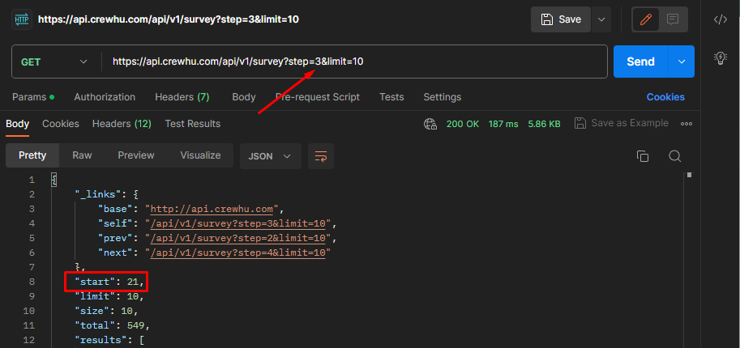Click line number 1 in the gutter
The width and height of the screenshot is (740, 348).
coord(32,180)
